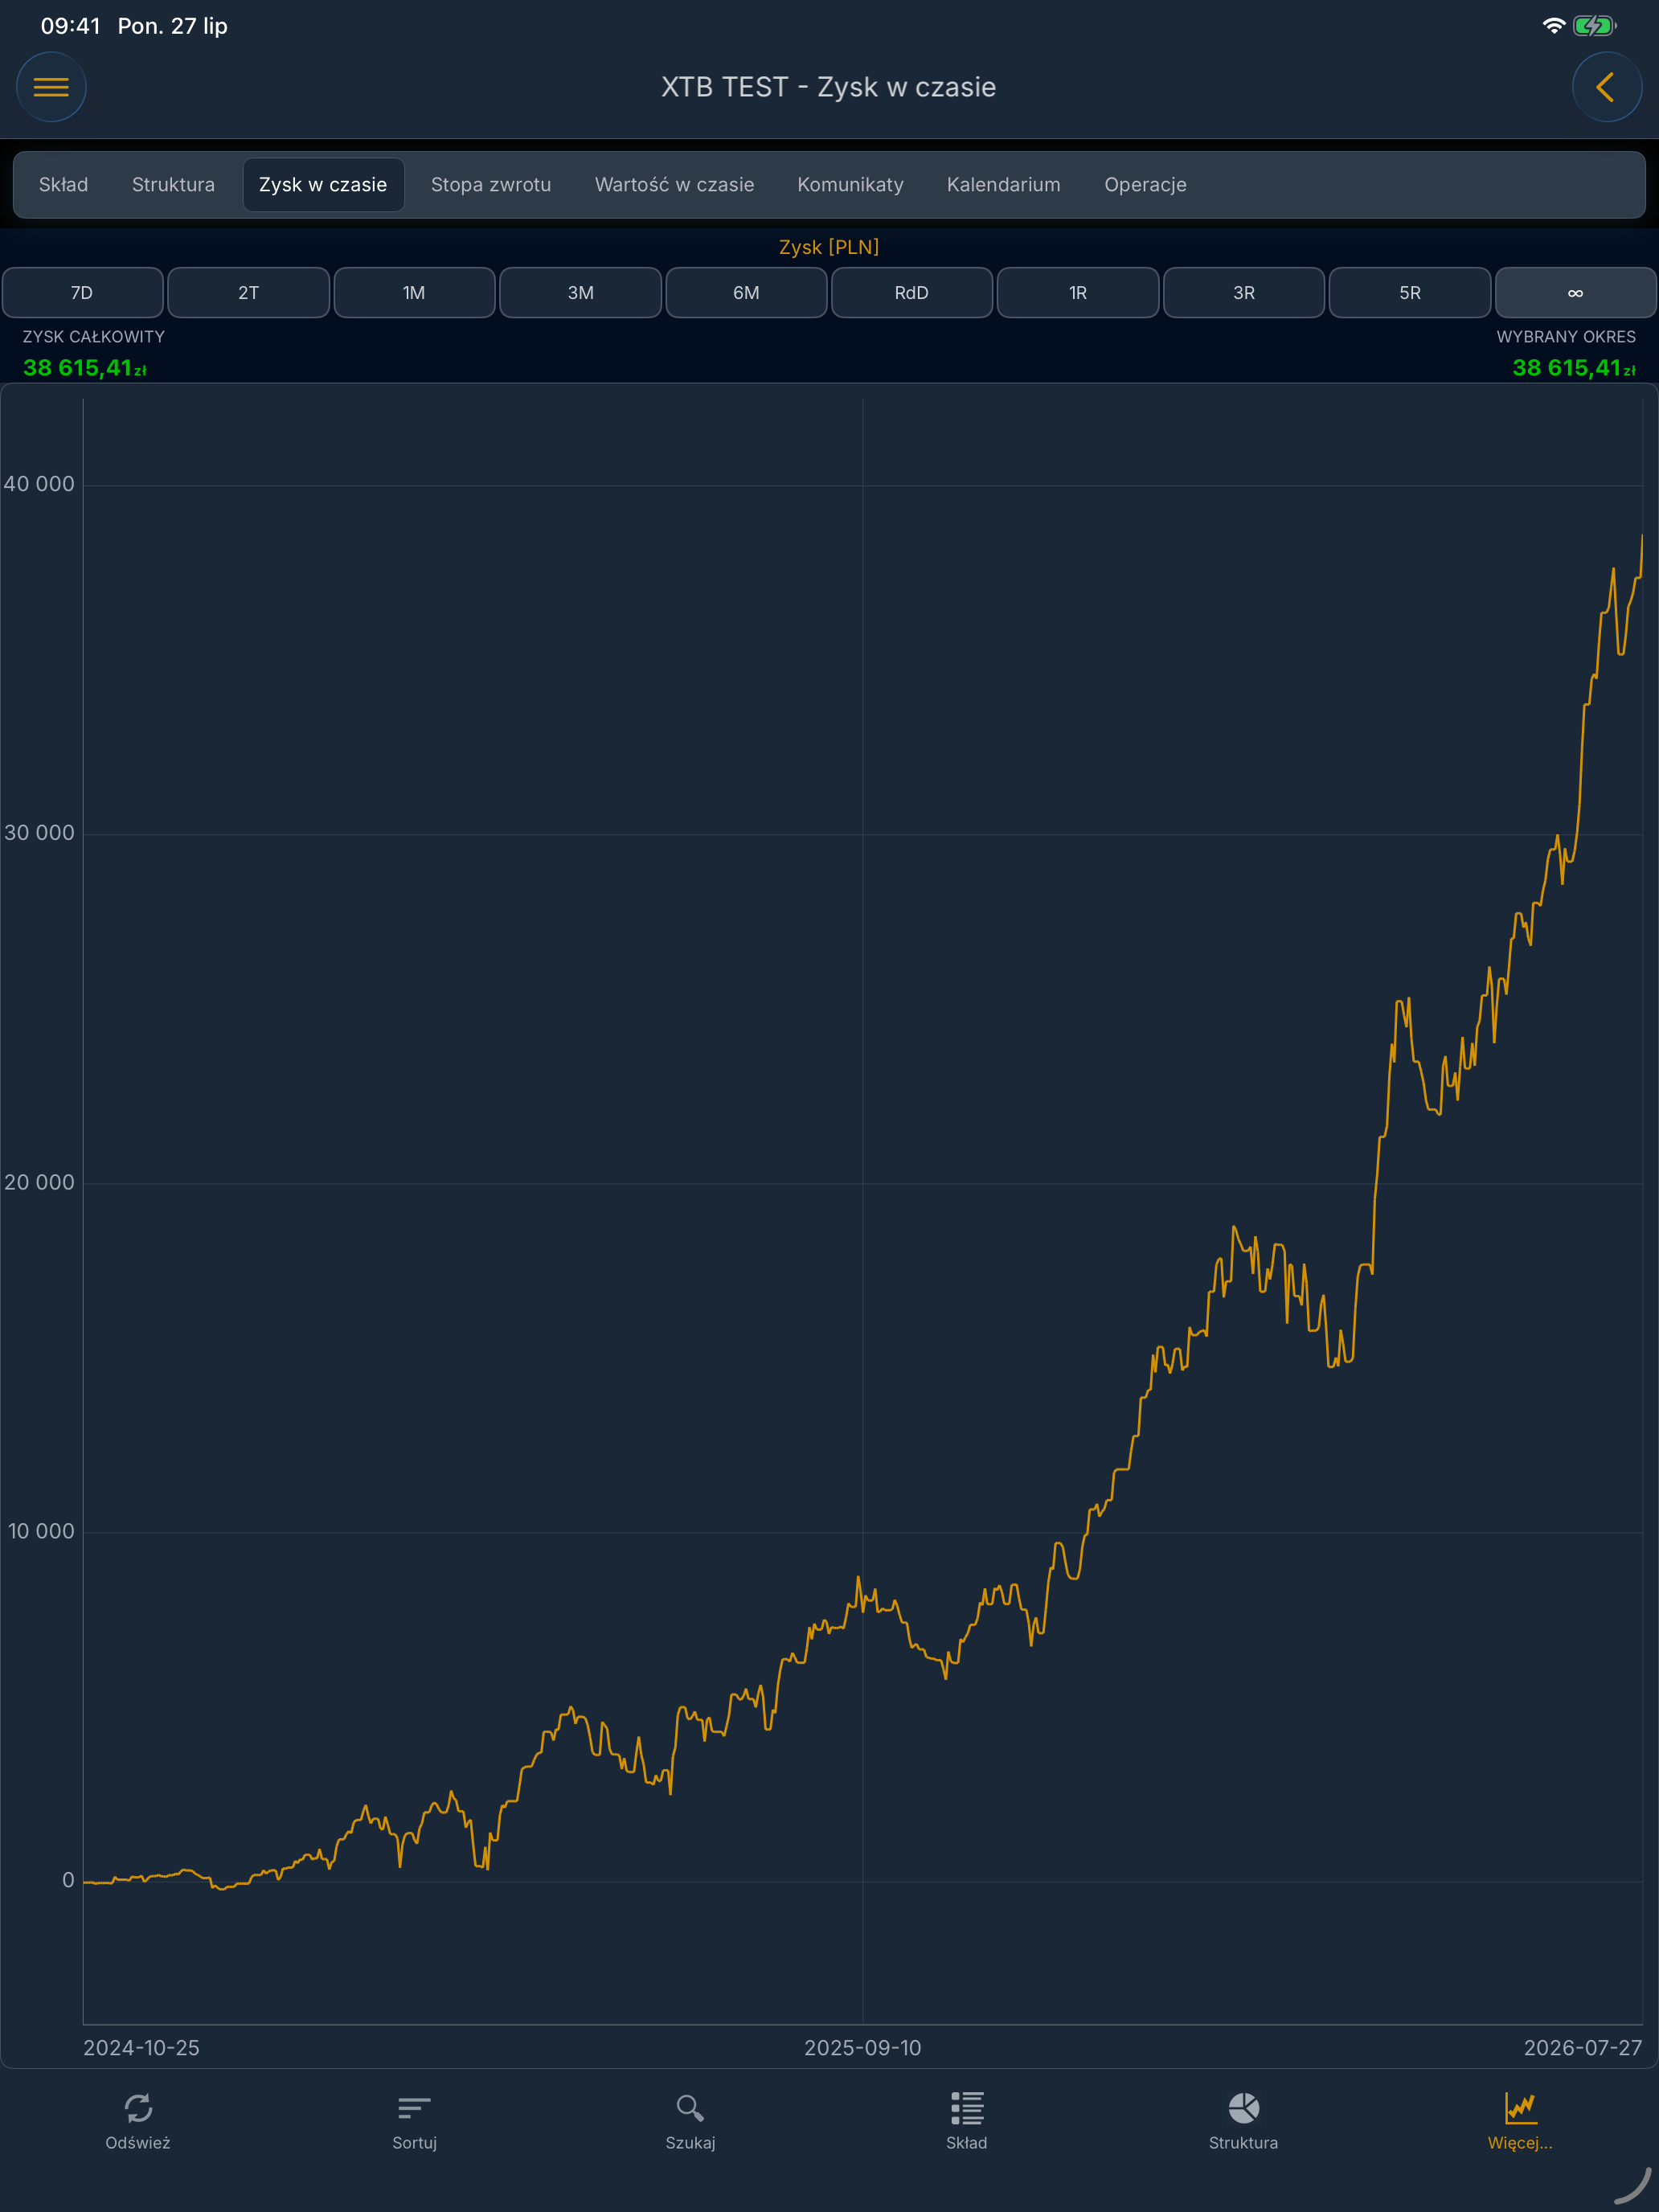Tap the Szukaj search icon
This screenshot has height=2212, width=1659.
(690, 2108)
